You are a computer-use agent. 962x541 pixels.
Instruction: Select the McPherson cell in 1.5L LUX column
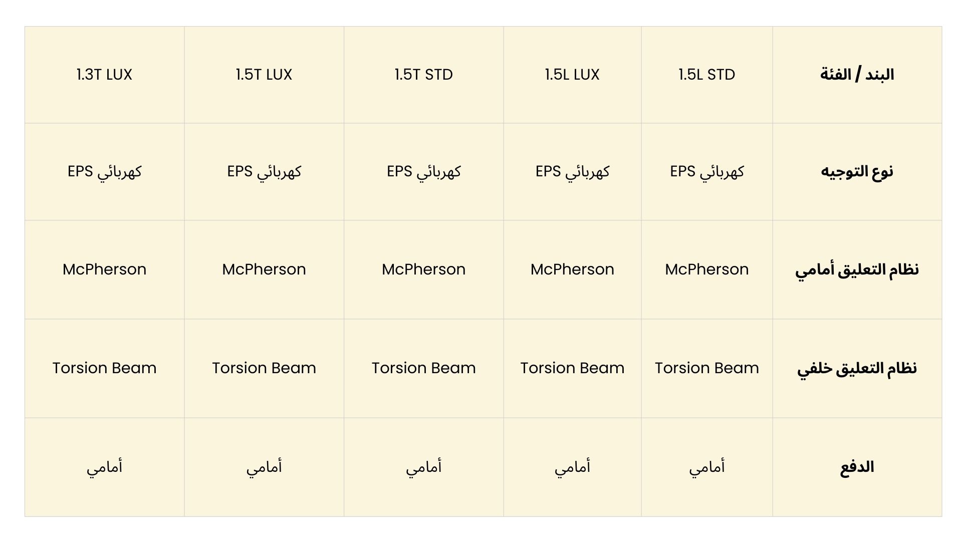[x=572, y=269]
